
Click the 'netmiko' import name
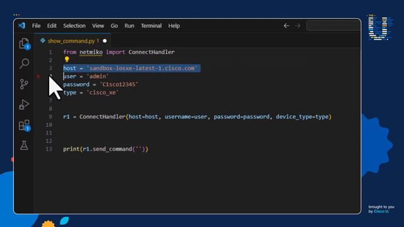(x=91, y=52)
